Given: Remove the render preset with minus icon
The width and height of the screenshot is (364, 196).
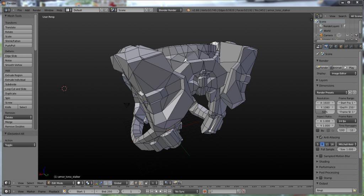Looking at the screenshot, I should [354, 92].
